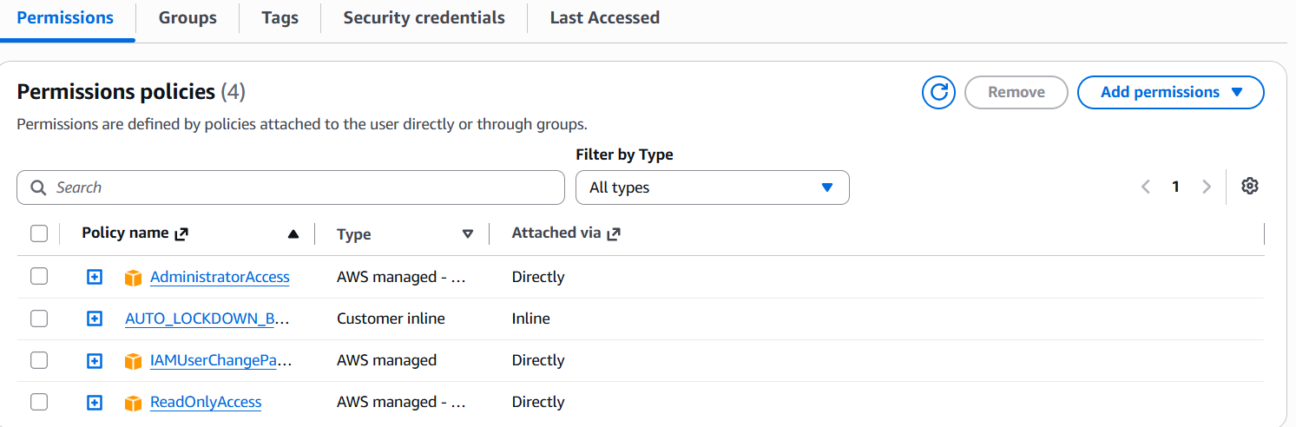Refresh the permissions policies list
Viewport: 1296px width, 427px height.
938,92
